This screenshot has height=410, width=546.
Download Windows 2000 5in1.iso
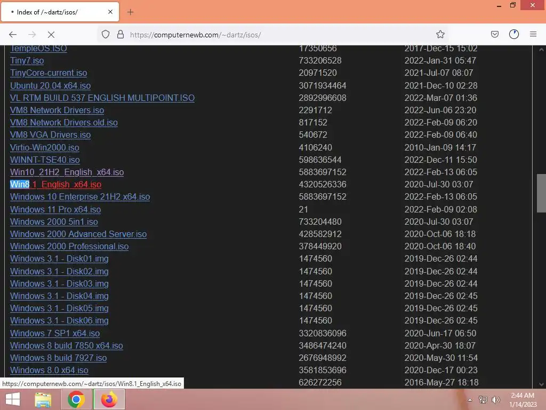[54, 222]
